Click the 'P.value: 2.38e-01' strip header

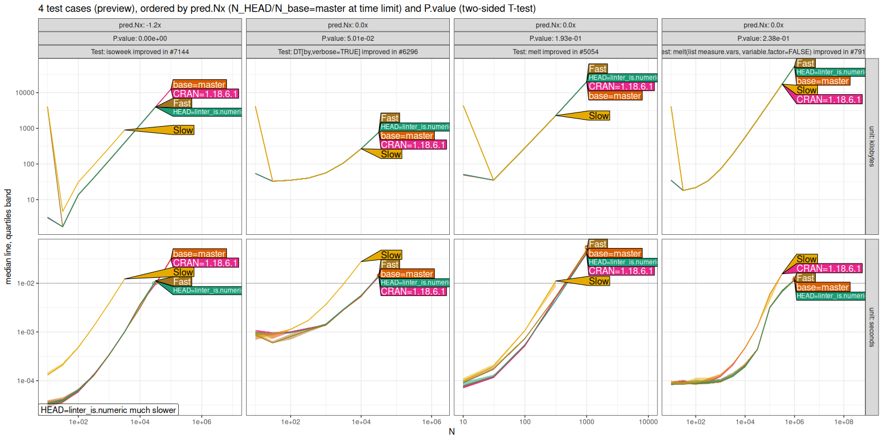pyautogui.click(x=763, y=39)
